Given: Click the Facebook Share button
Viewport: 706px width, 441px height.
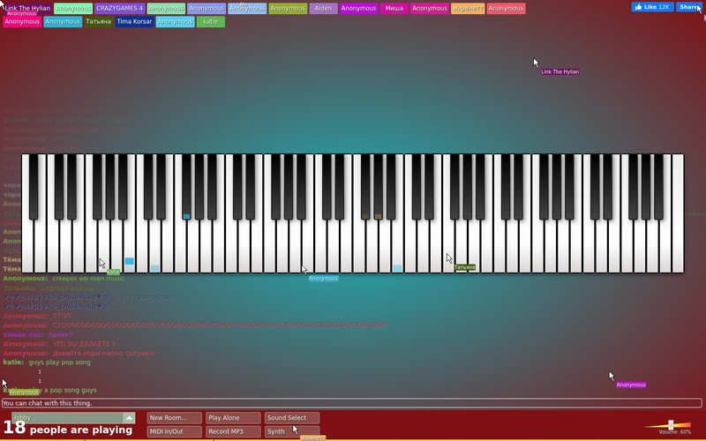Looking at the screenshot, I should tap(689, 7).
